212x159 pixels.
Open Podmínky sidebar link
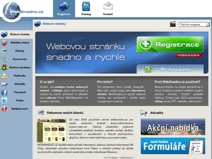tap(20, 76)
